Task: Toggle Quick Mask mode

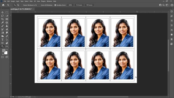Action: tap(2, 57)
